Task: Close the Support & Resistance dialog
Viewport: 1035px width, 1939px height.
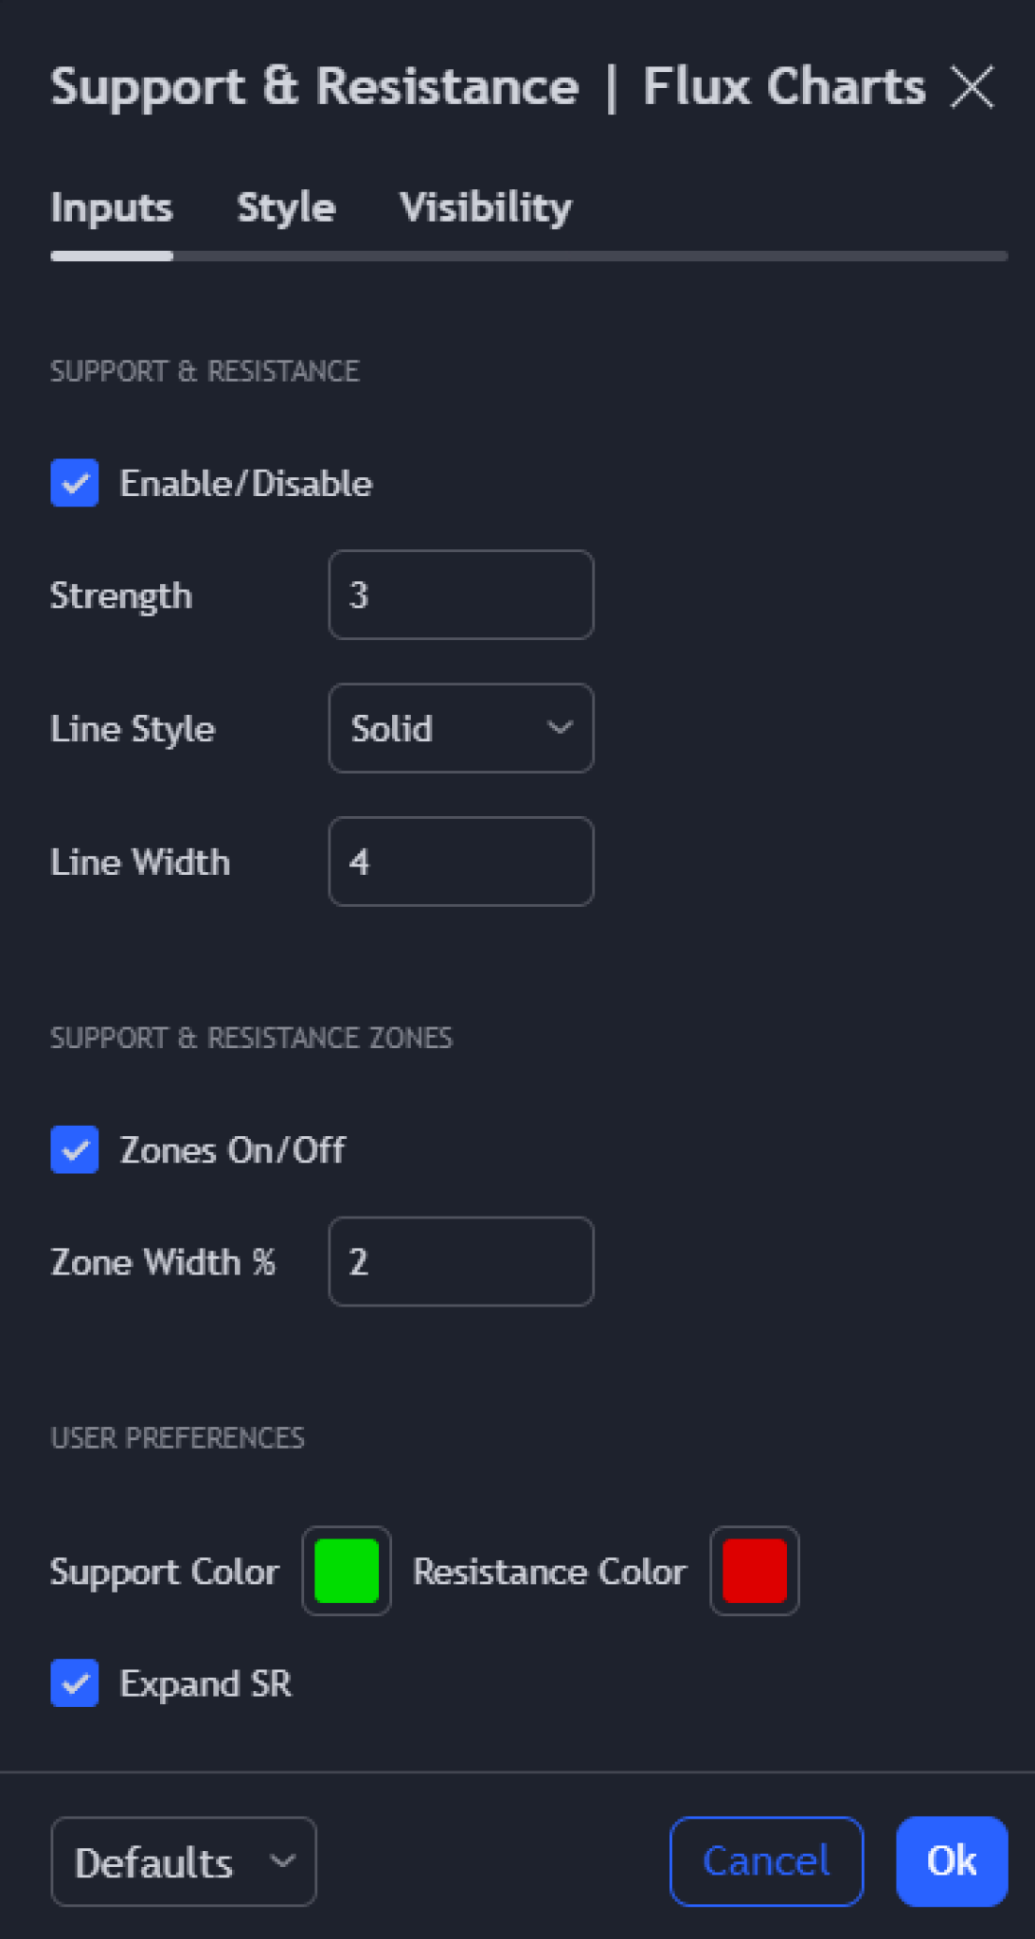Action: click(973, 88)
